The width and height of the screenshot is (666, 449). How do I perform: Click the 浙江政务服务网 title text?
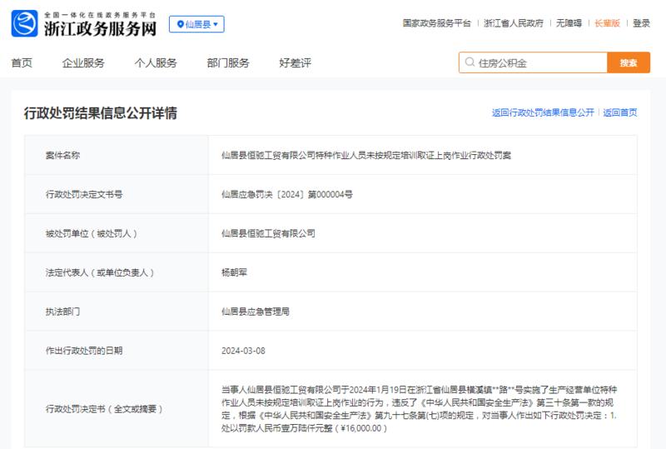click(x=100, y=29)
